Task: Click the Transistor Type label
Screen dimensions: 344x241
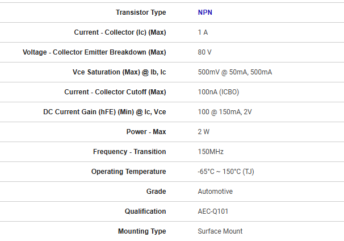Action: [x=141, y=13]
